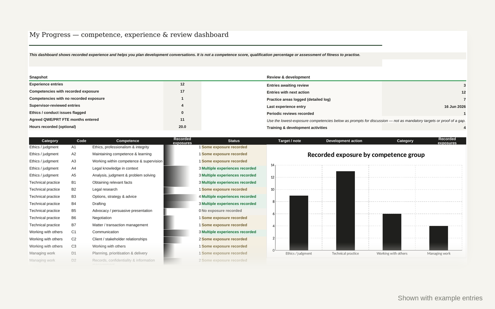Click the No exposure recorded status cell
495x309 pixels.
[x=234, y=211]
